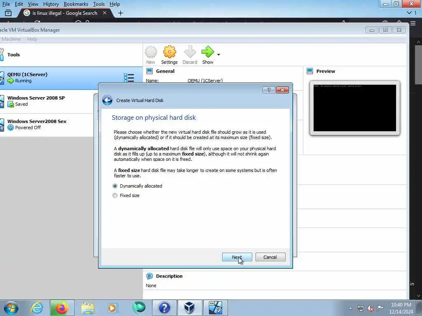Screen dimensions: 422x316
Task: Switch to Firefox on the taskbar
Action: 62,308
